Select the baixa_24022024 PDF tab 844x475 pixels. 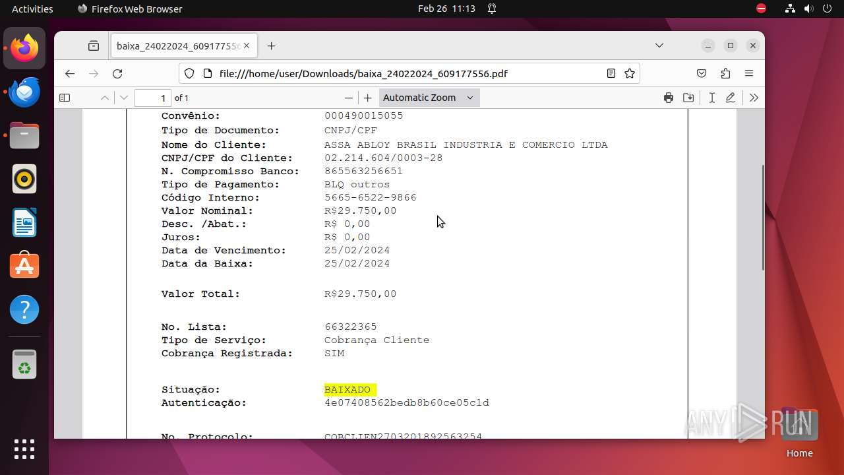184,46
